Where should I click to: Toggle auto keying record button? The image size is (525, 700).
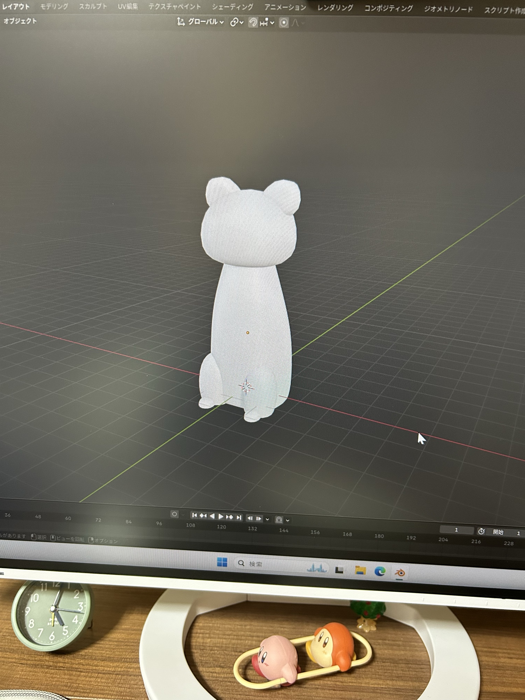pyautogui.click(x=174, y=514)
